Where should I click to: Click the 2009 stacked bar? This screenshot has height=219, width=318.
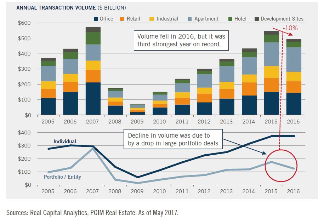coord(137,109)
